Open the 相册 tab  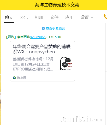39,17
